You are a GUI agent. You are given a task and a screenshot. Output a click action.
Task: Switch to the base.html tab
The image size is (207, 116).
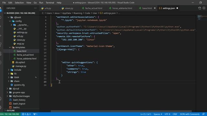click(147, 8)
